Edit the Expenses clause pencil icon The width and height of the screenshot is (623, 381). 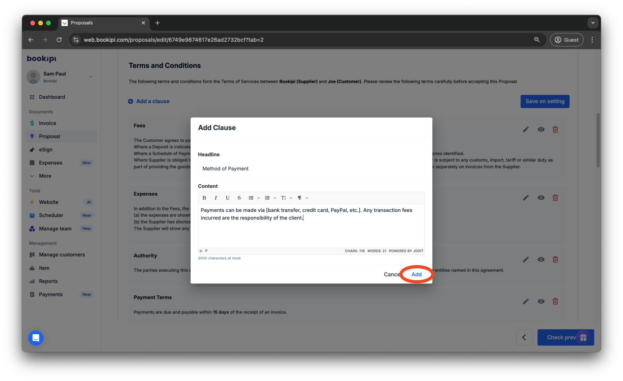pos(526,198)
